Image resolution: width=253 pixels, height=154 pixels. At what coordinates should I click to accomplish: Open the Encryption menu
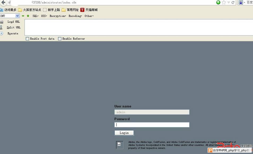point(58,16)
